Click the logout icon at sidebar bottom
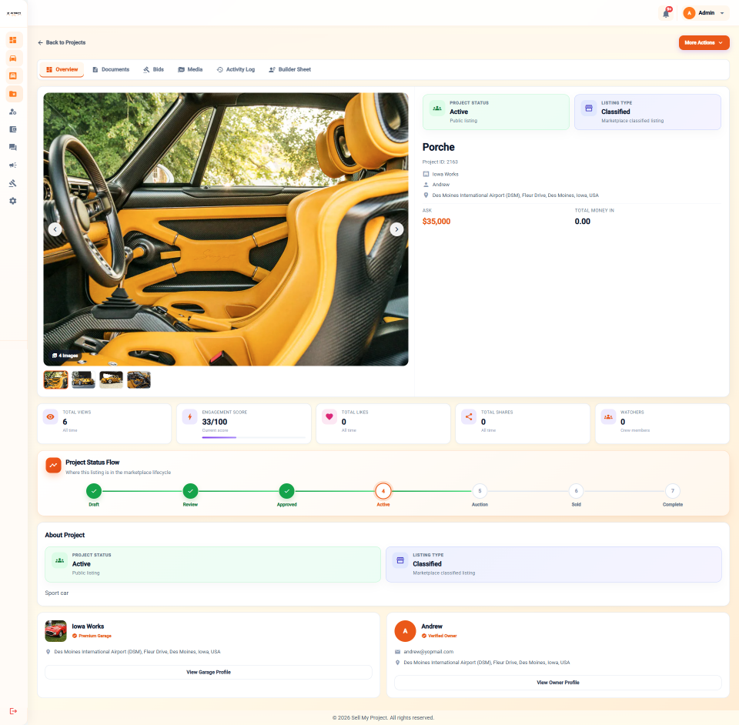Viewport: 739px width, 725px height. 13,711
